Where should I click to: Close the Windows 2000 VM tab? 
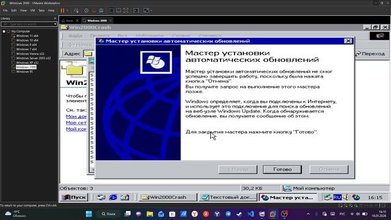click(111, 21)
